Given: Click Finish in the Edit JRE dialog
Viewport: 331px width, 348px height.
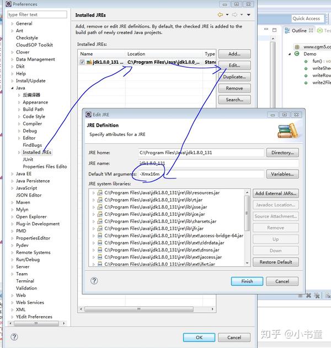Looking at the screenshot, I should click(x=247, y=281).
